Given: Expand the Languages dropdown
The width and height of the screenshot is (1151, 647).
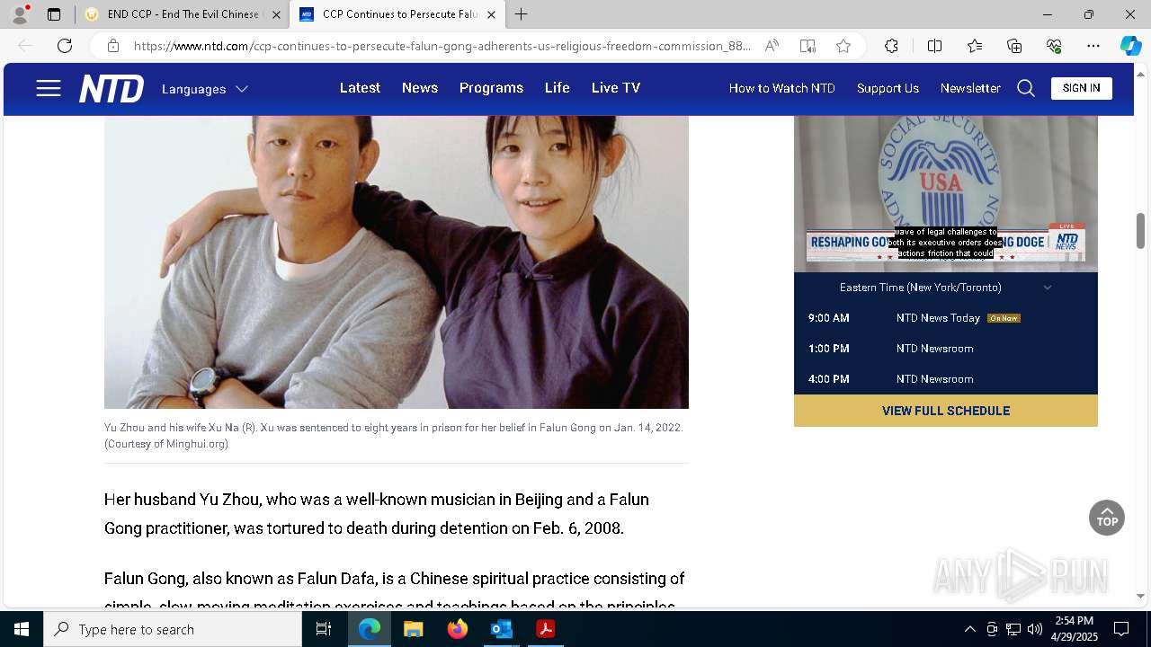Looking at the screenshot, I should tap(204, 89).
